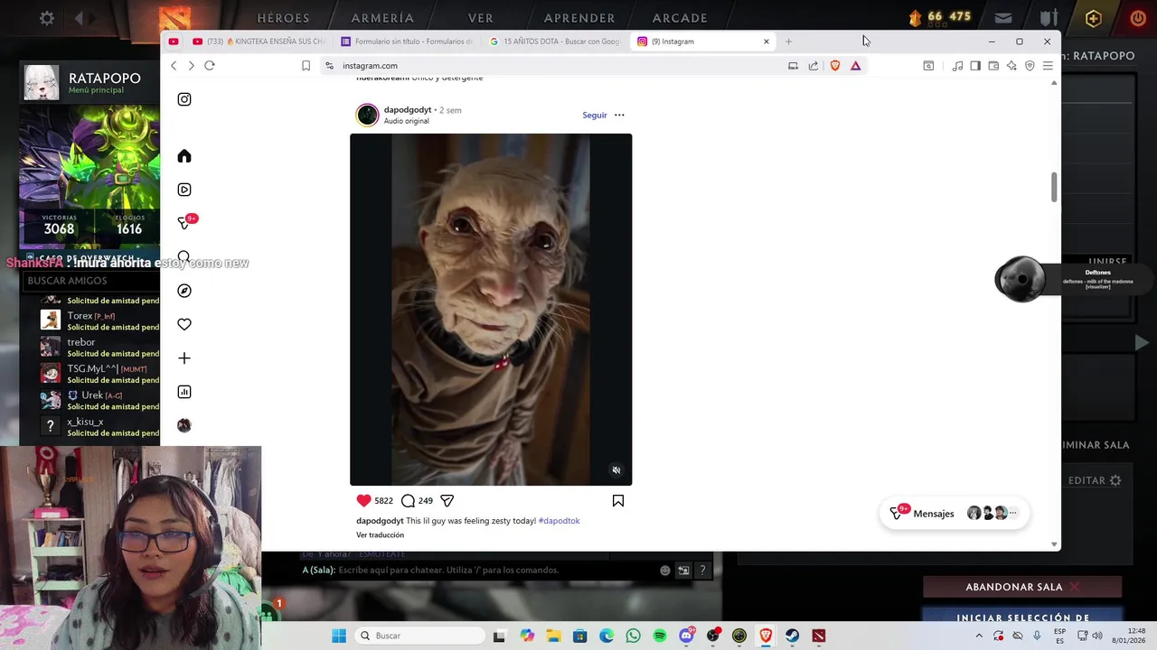Open media control music note icon
The image size is (1157, 650).
[957, 65]
